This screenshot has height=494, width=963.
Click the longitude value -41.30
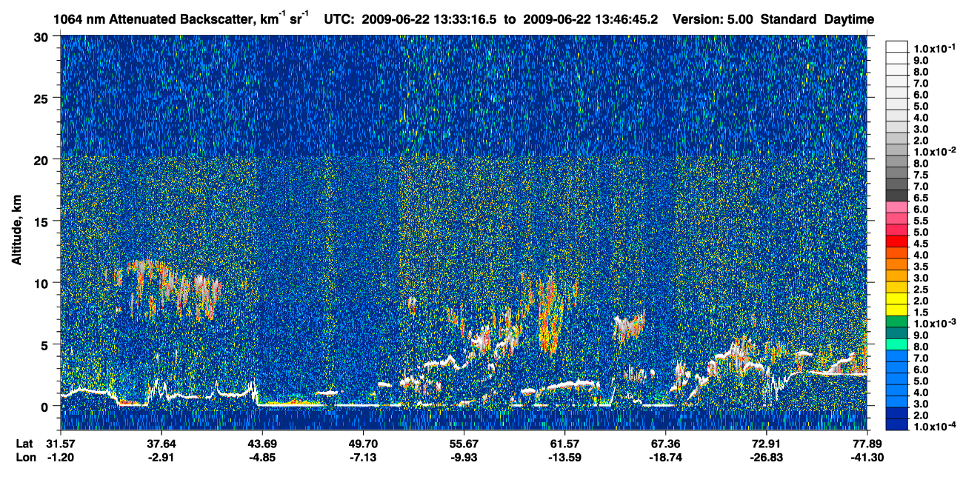(x=867, y=457)
